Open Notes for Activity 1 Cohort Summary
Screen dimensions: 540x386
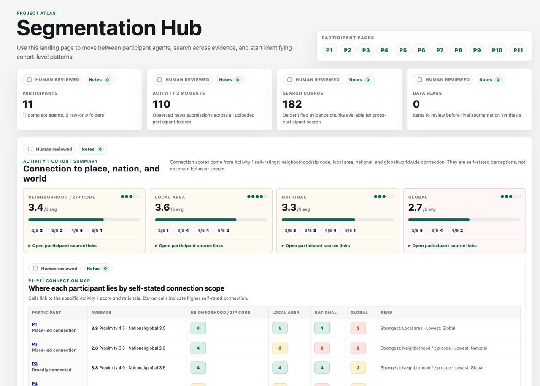[x=92, y=149]
